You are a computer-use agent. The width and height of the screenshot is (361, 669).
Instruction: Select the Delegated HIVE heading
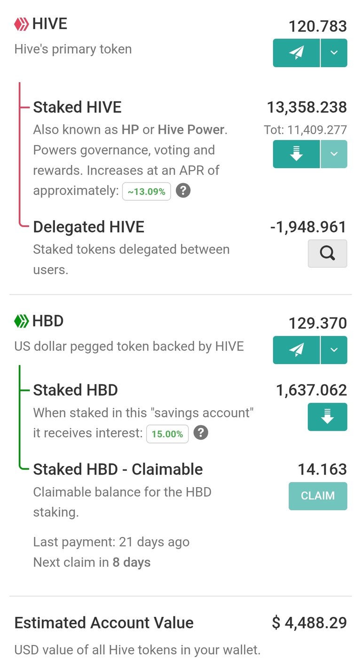88,227
